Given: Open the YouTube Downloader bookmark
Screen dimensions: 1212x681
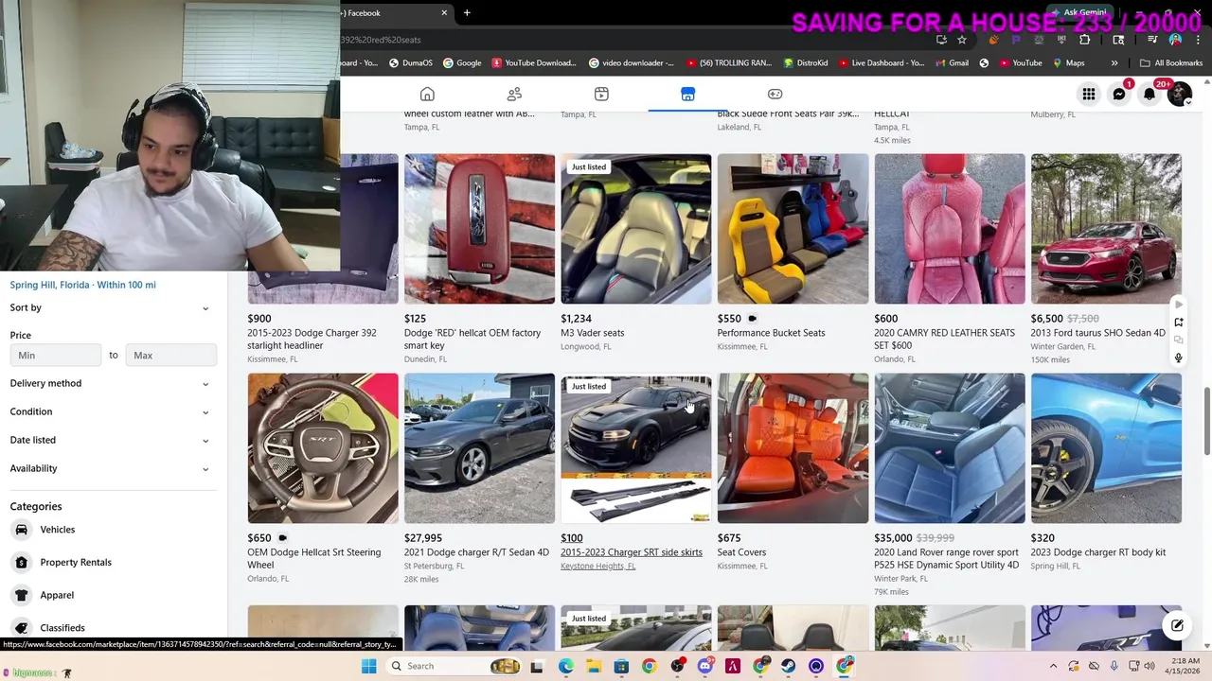Looking at the screenshot, I should 534,62.
